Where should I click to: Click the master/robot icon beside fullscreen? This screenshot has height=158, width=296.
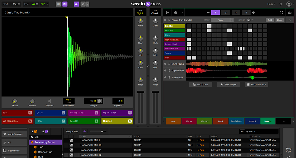coord(290,13)
